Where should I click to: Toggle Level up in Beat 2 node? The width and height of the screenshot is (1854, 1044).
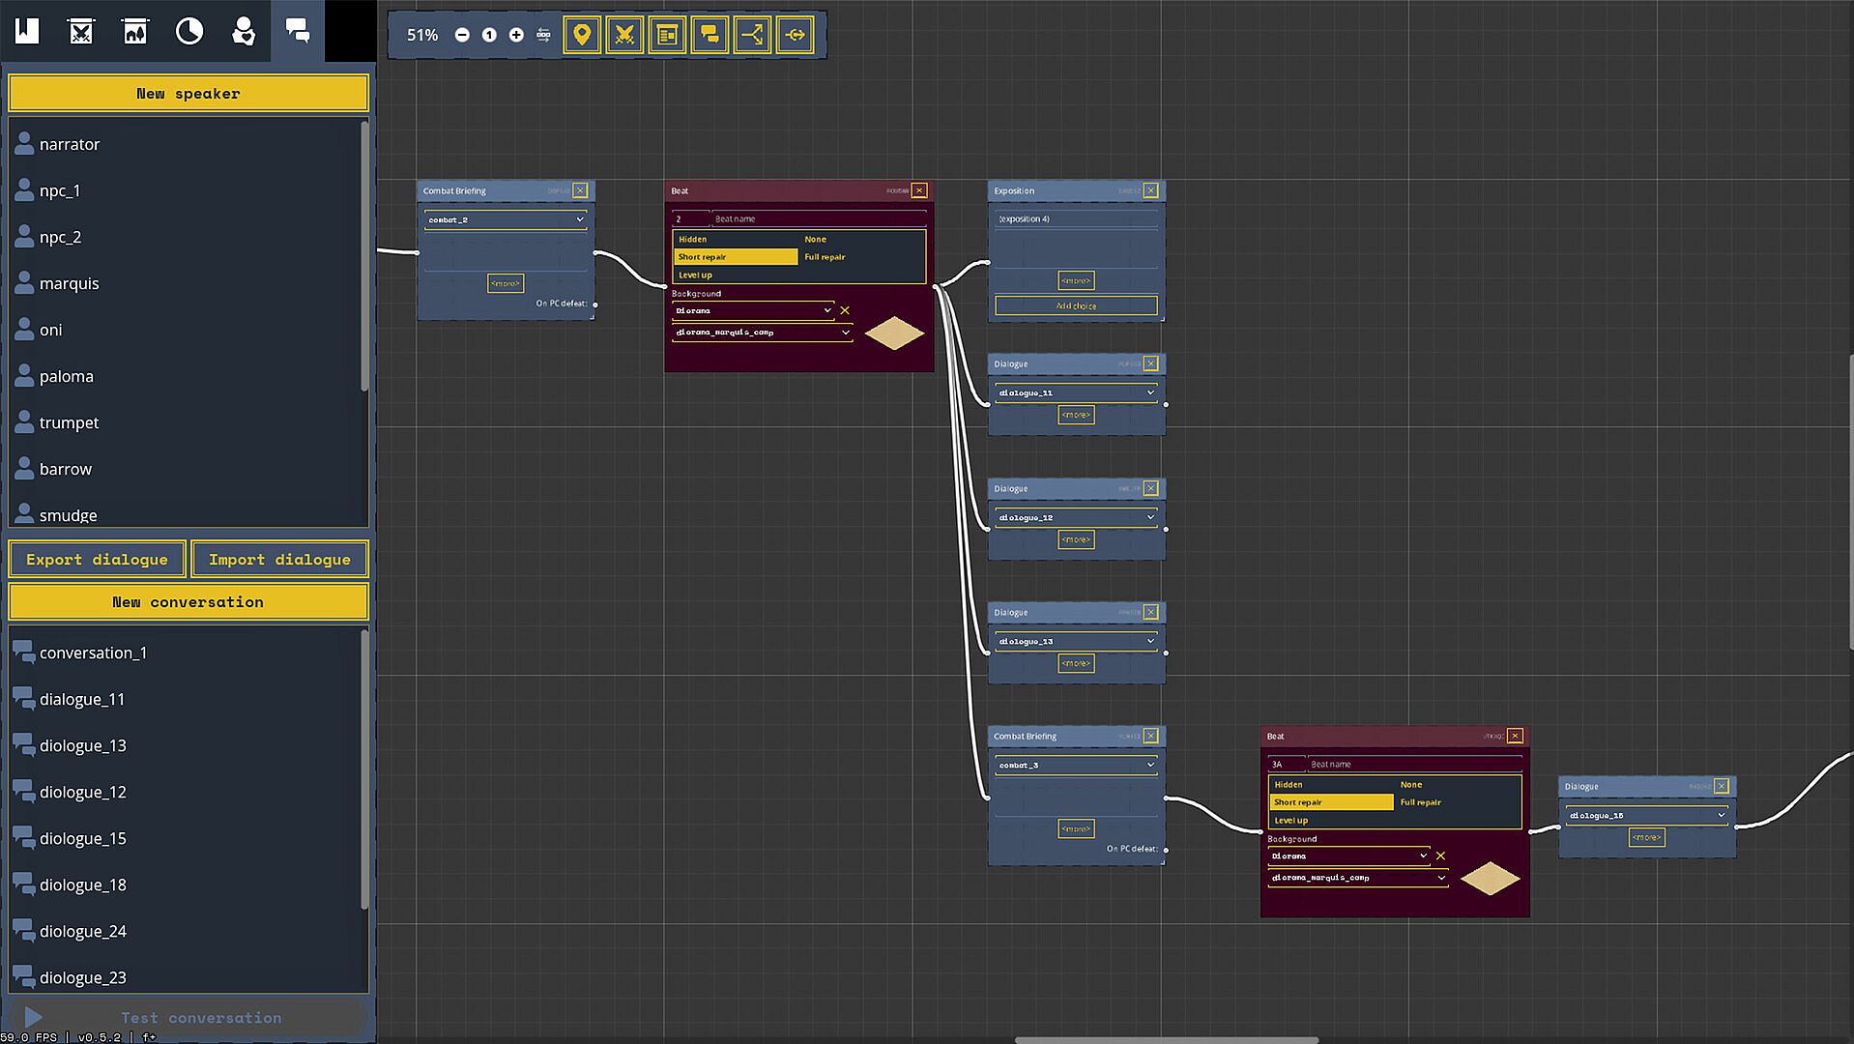click(736, 275)
